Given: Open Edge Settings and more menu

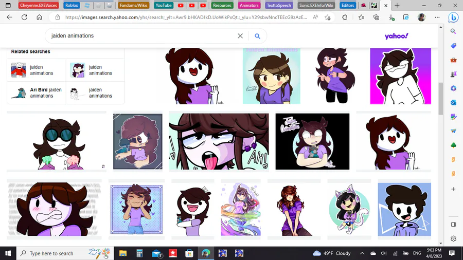Looking at the screenshot, I should coord(437,17).
